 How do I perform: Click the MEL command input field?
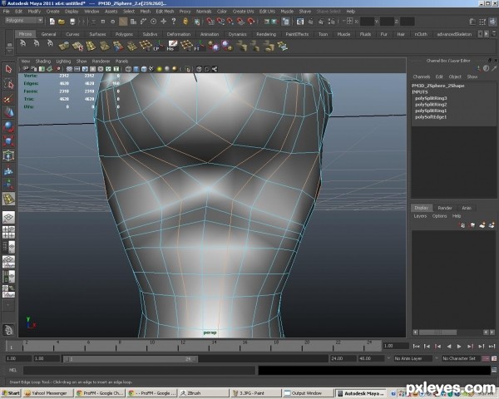click(140, 370)
